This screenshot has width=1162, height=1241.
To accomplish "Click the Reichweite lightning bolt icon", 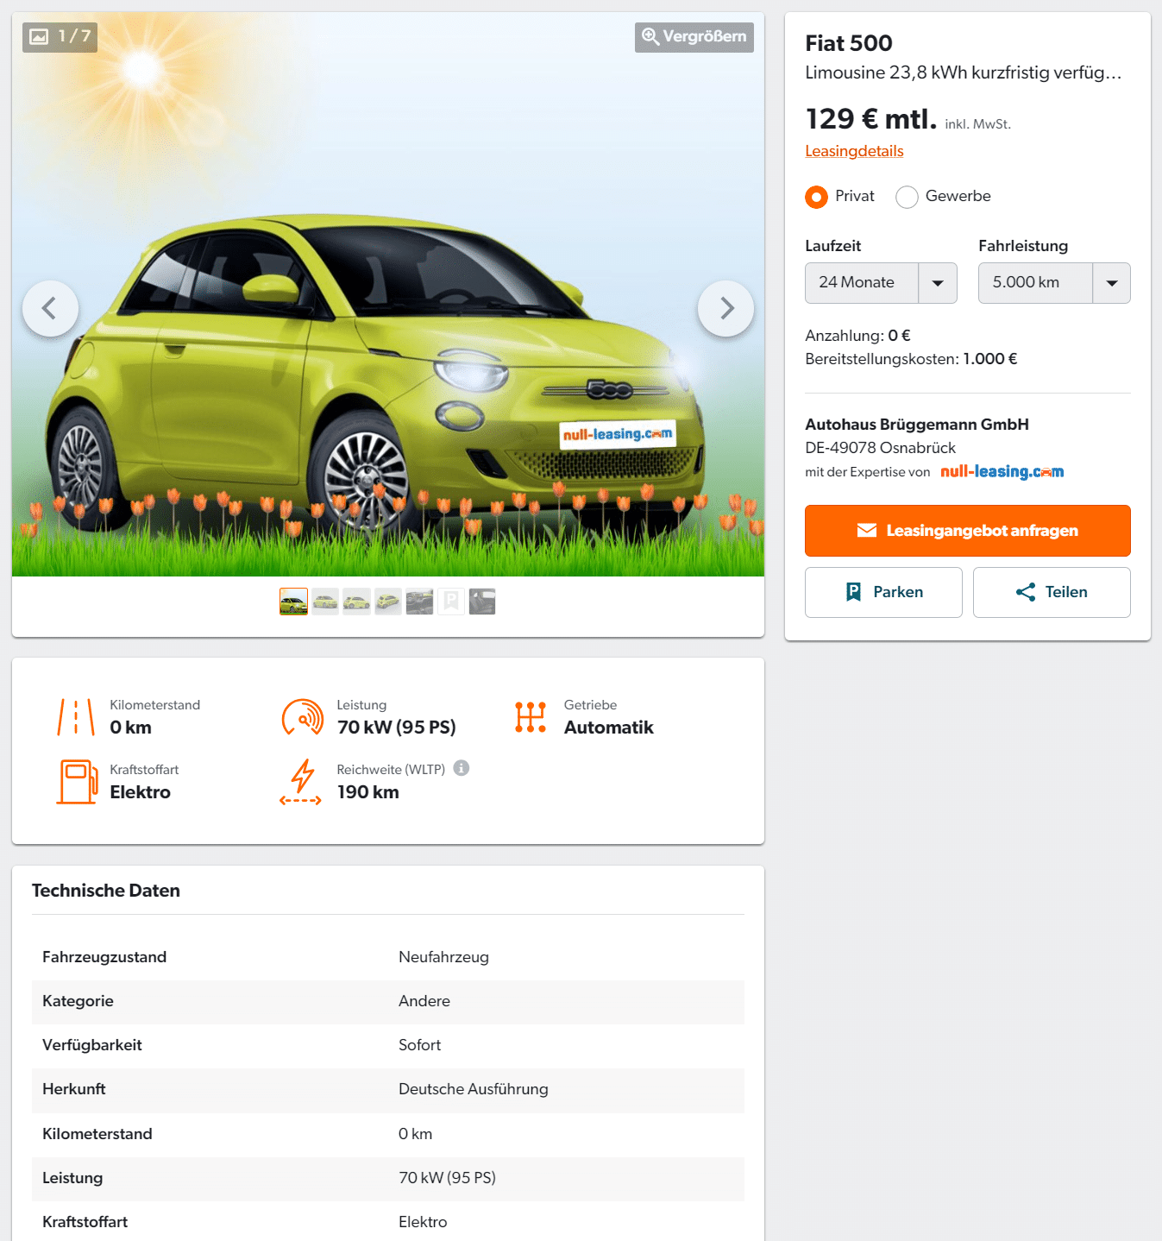I will pos(301,782).
